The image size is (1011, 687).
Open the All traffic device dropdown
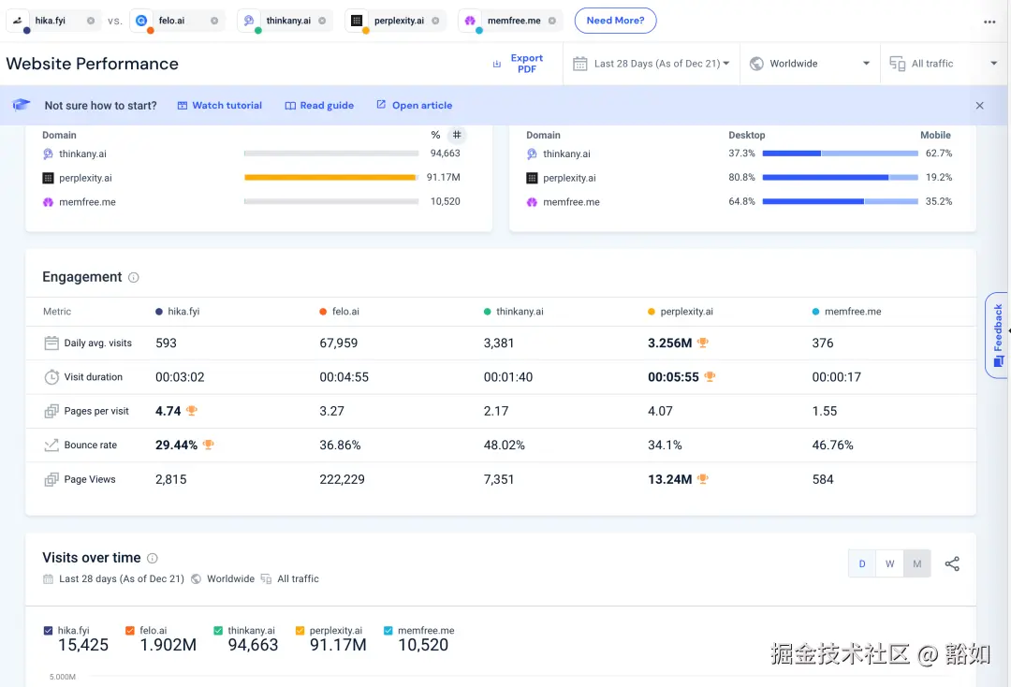click(x=944, y=64)
